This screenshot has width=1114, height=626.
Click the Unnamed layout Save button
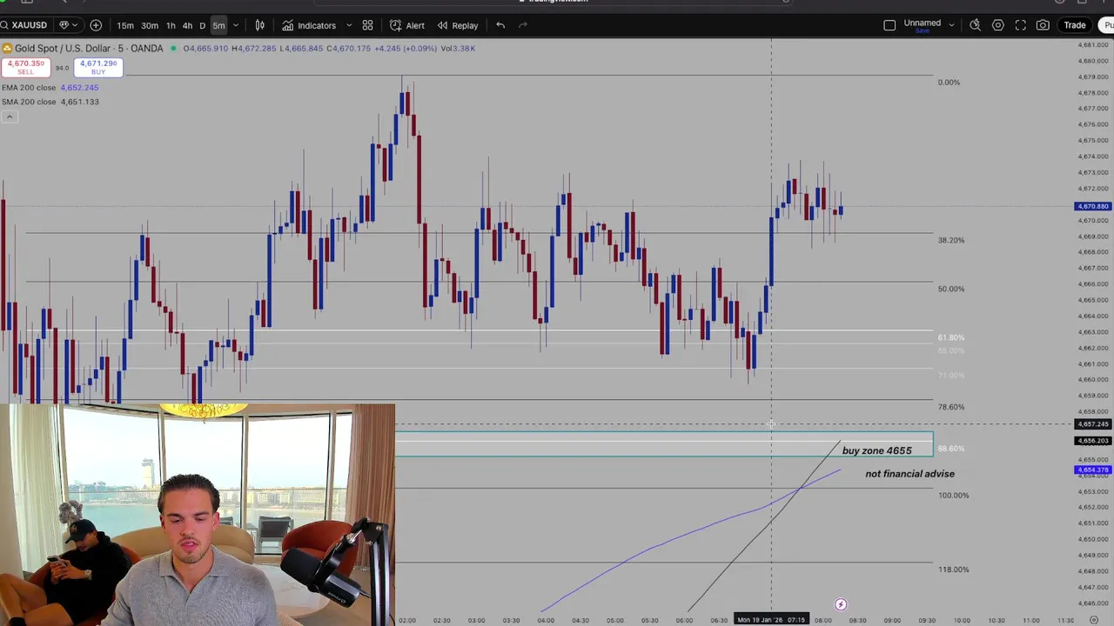(x=922, y=31)
